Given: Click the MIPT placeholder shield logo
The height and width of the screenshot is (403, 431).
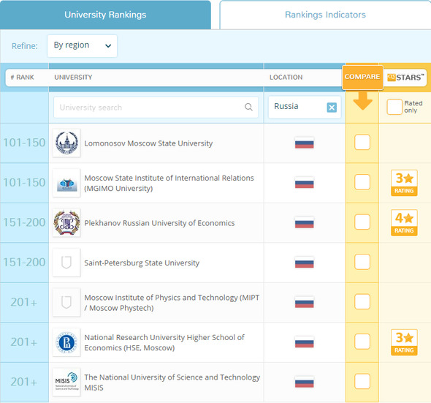Looking at the screenshot, I should (x=66, y=302).
